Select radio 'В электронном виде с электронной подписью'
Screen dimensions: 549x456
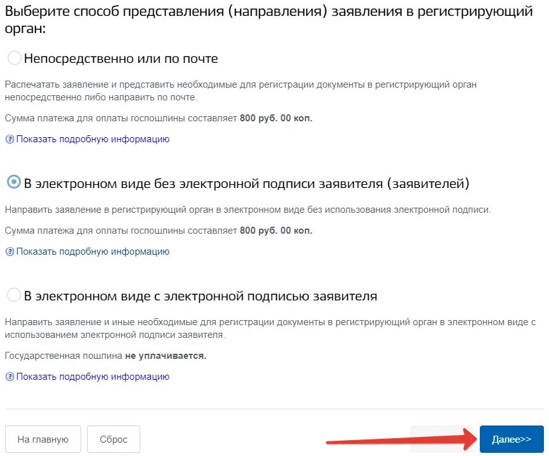point(14,295)
